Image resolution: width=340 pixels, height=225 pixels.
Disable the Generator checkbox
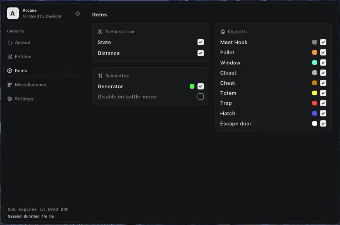coord(201,86)
